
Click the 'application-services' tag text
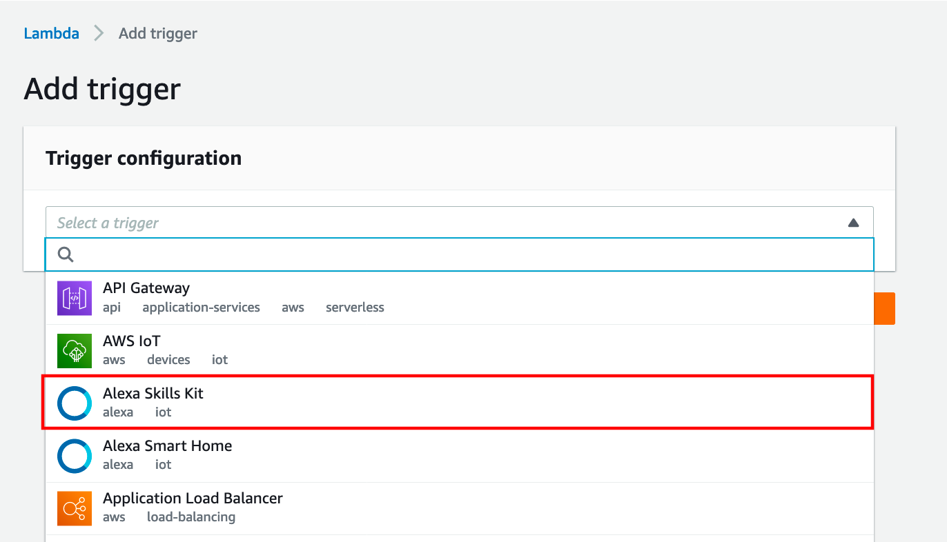201,308
